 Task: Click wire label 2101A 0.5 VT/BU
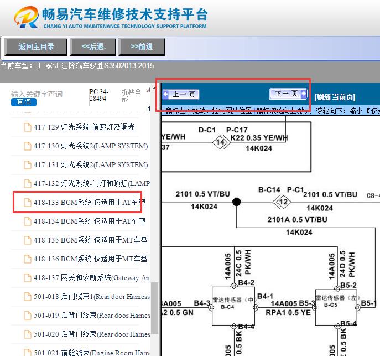pos(298,220)
